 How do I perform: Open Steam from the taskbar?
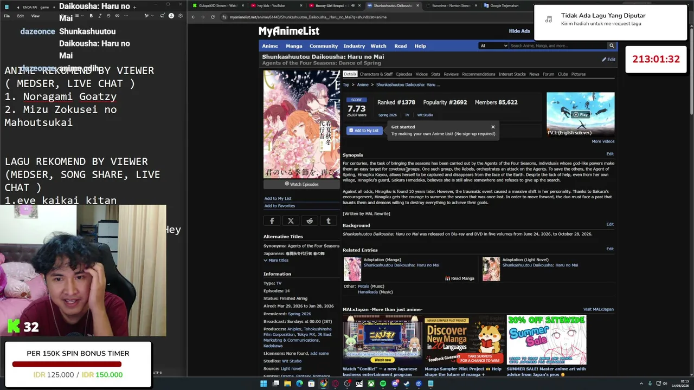pos(407,383)
